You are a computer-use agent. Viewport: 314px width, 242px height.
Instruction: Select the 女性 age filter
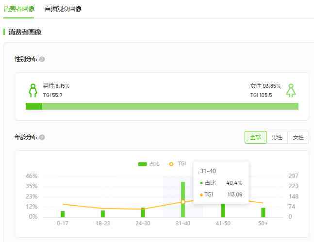point(298,137)
